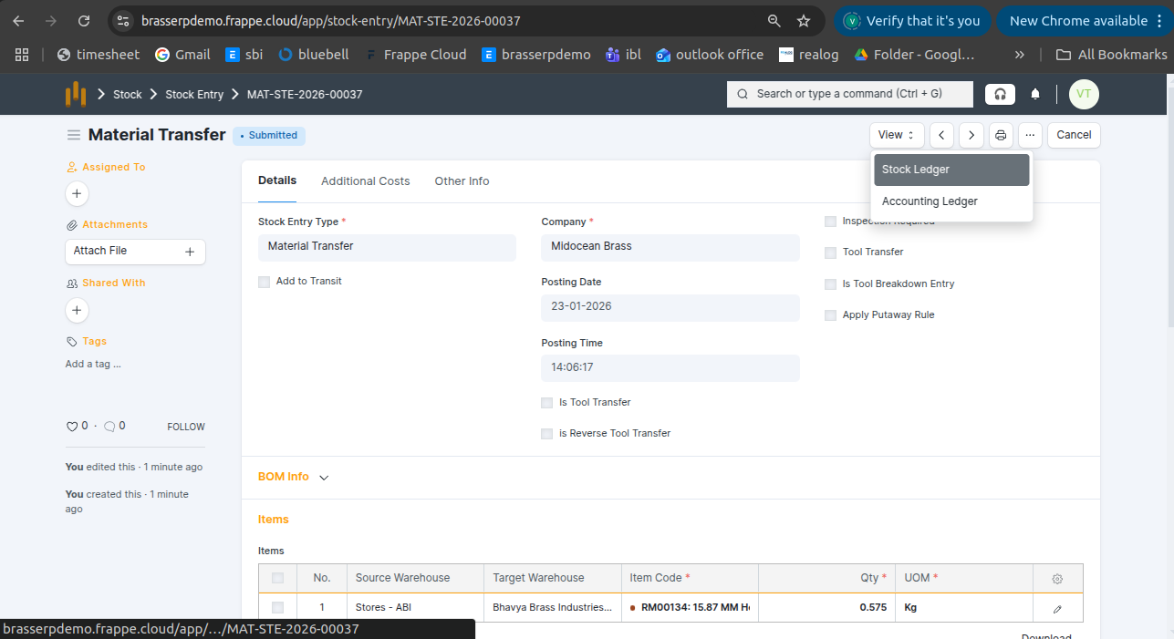1174x639 pixels.
Task: Edit item row 1 pencil icon
Action: 1057,608
